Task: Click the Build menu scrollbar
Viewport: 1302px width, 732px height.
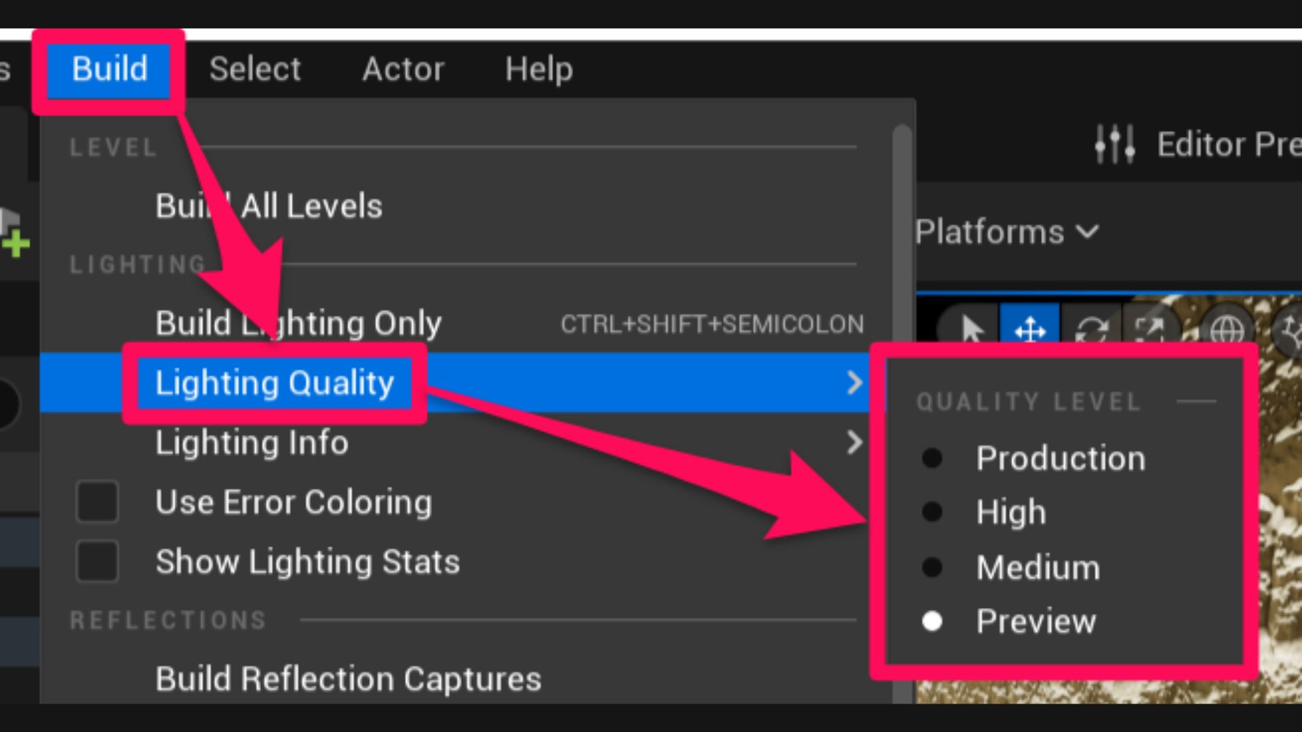Action: coord(902,407)
